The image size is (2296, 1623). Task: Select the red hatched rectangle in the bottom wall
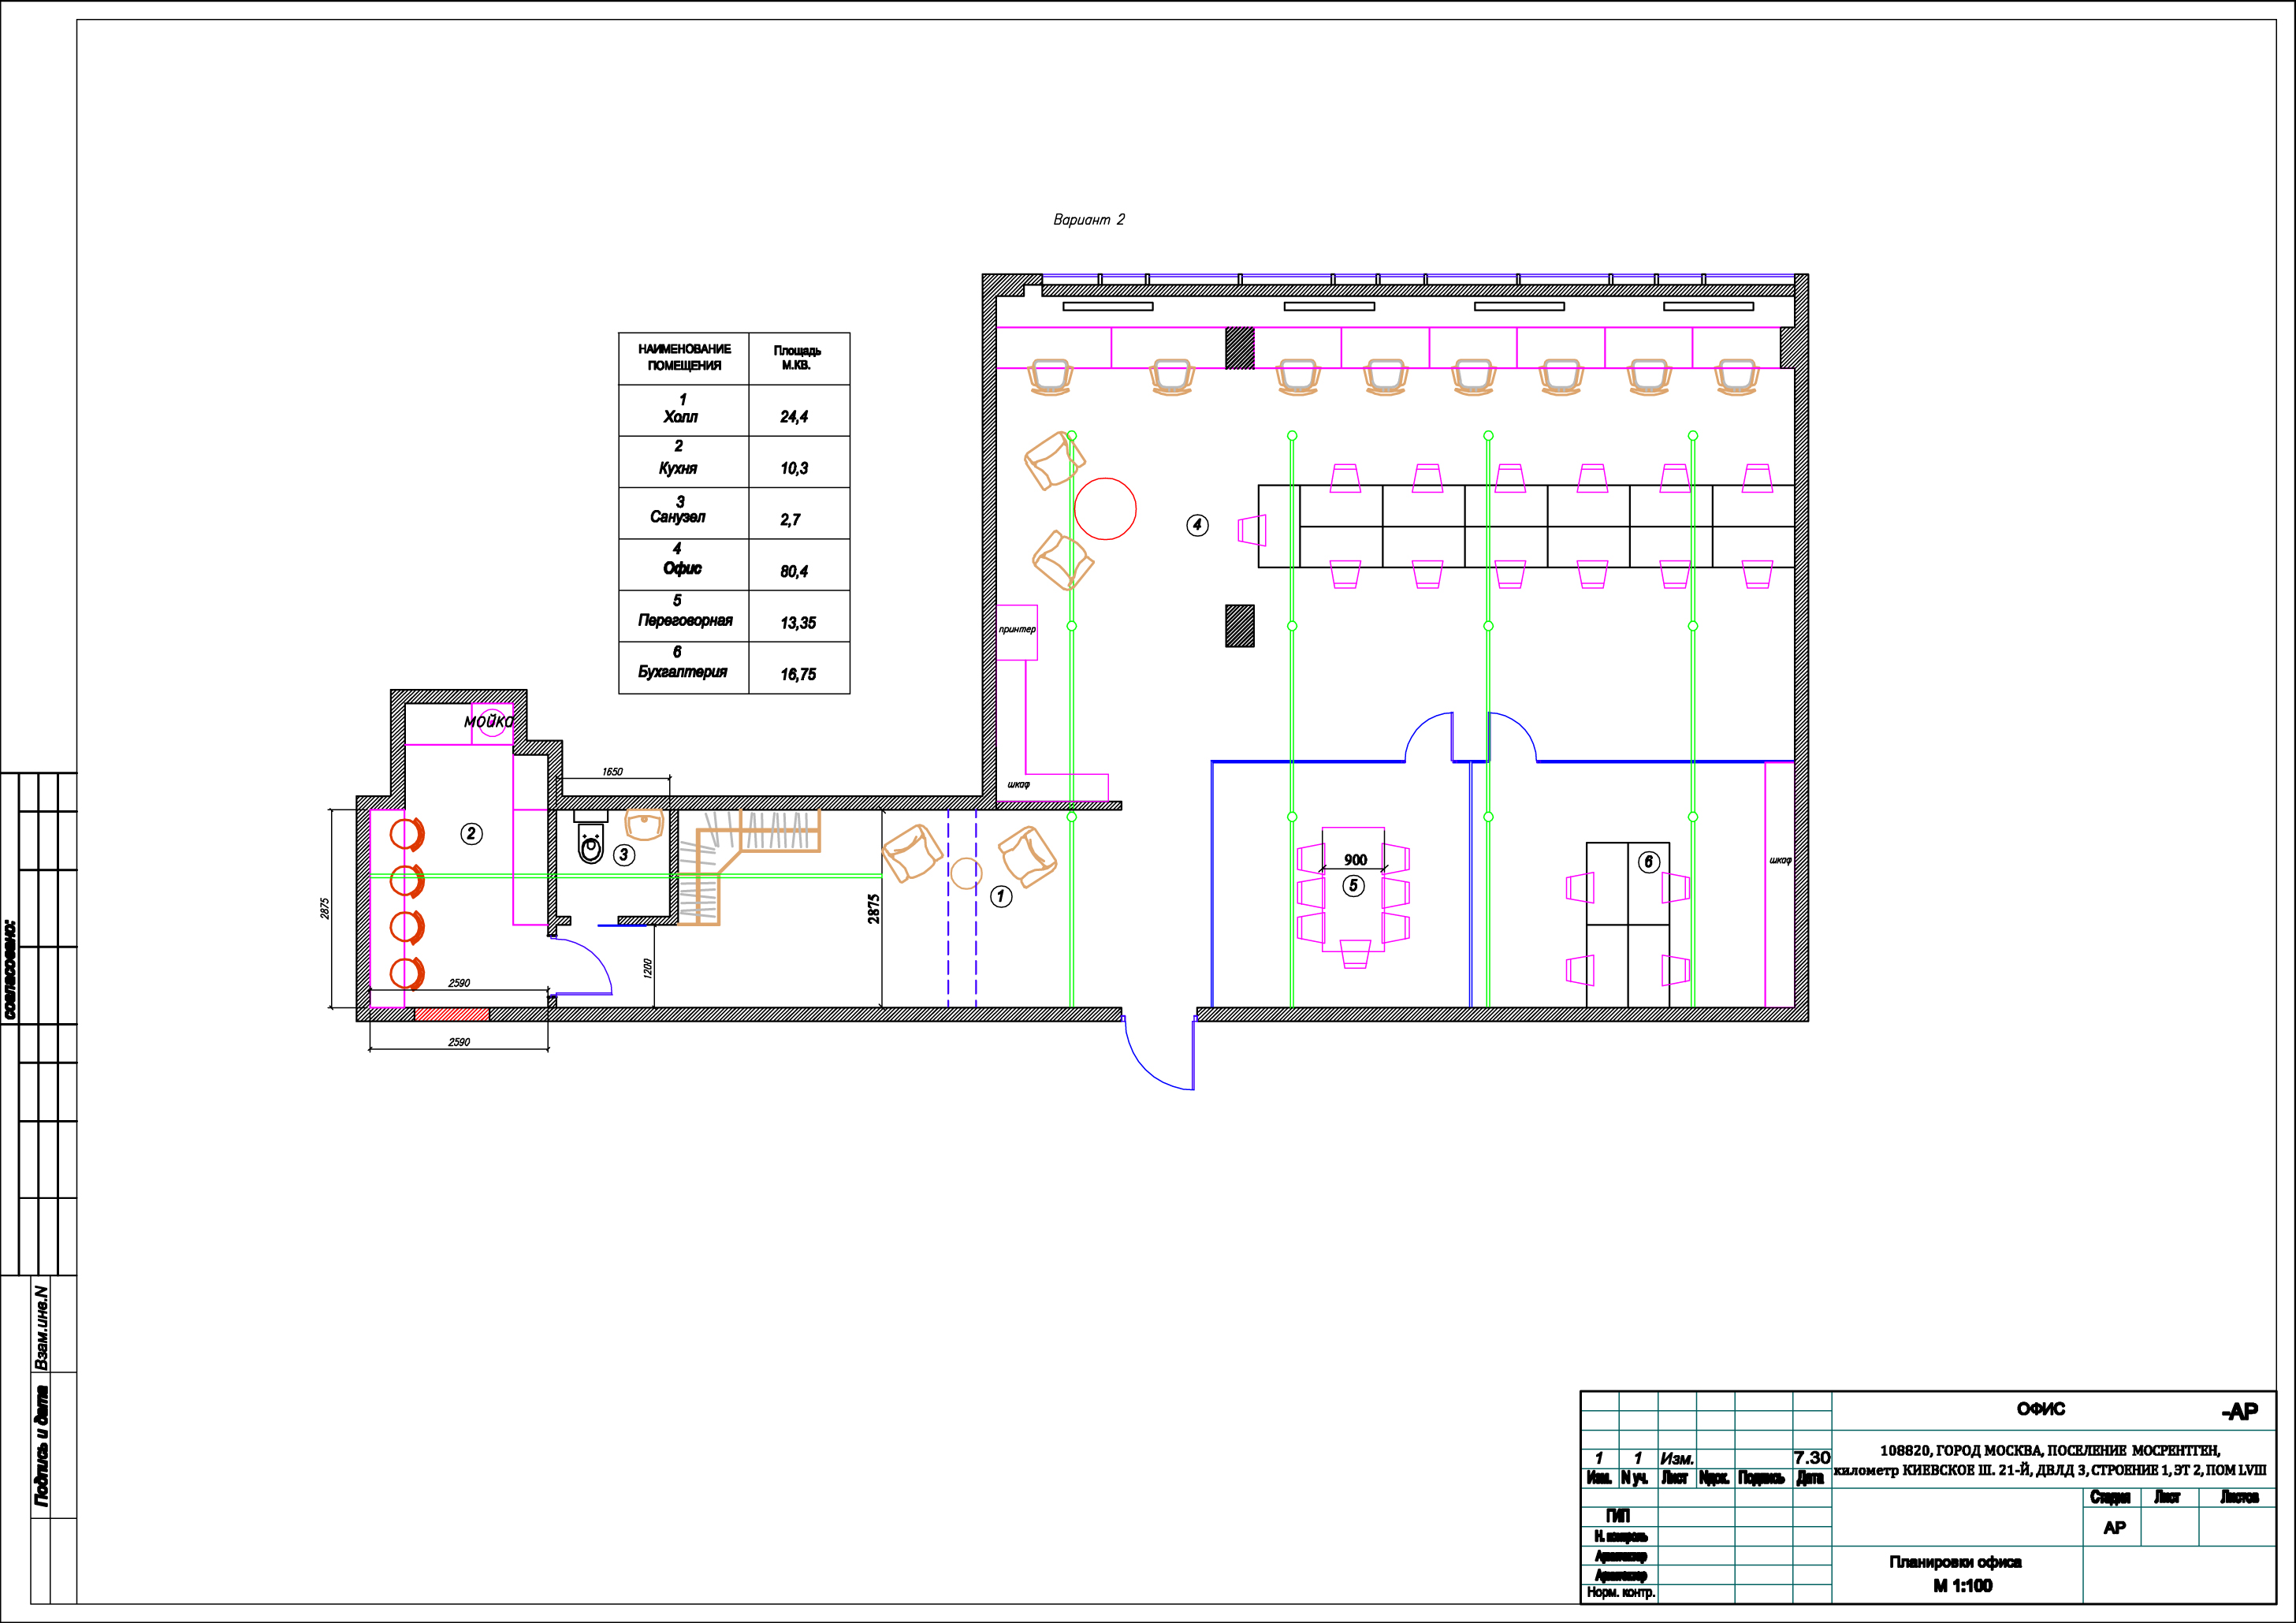coord(452,1015)
